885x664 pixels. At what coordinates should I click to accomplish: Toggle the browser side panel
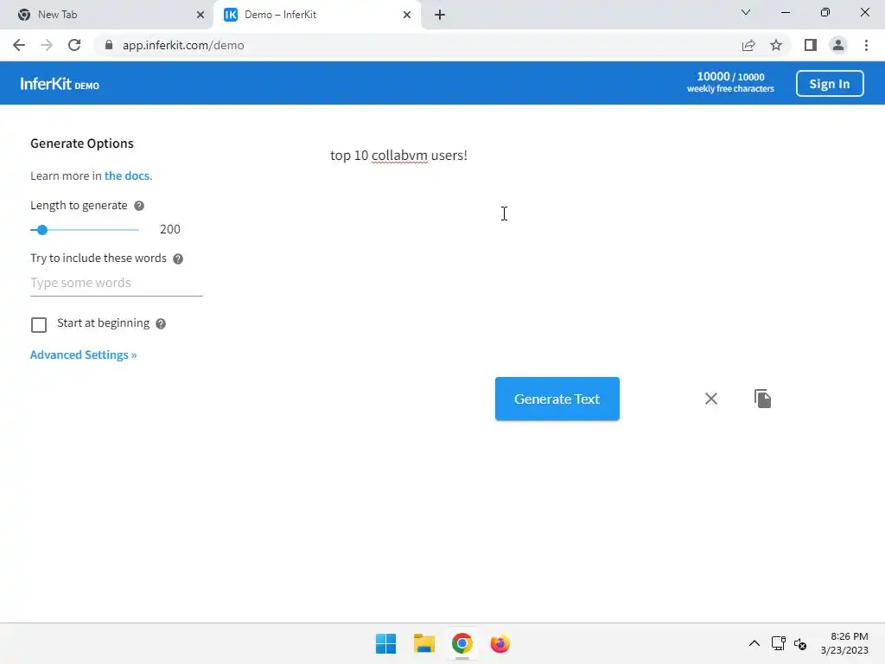tap(811, 45)
